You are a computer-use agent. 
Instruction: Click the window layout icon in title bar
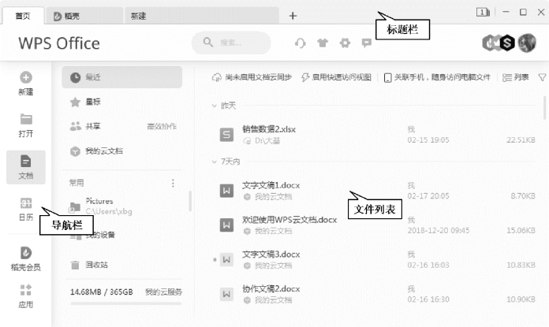(x=483, y=13)
